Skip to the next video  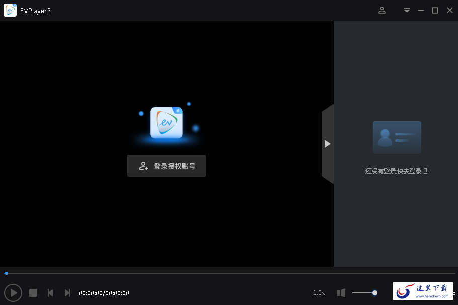[67, 293]
